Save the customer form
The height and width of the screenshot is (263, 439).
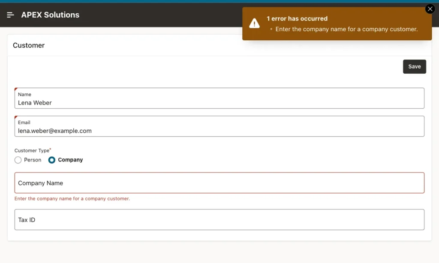(x=415, y=66)
